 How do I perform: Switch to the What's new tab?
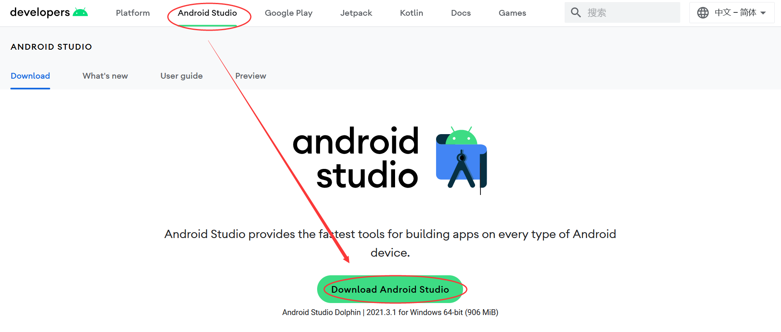click(x=105, y=76)
